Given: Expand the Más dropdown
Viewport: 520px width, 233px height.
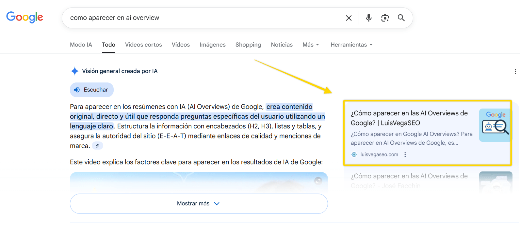Looking at the screenshot, I should (x=311, y=45).
